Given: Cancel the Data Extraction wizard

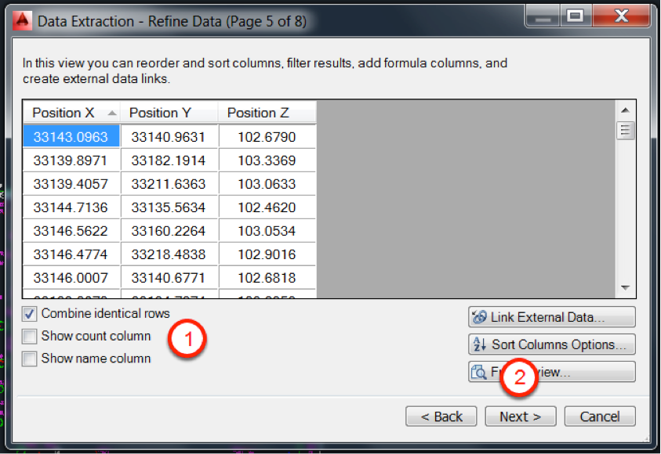Looking at the screenshot, I should tap(600, 416).
